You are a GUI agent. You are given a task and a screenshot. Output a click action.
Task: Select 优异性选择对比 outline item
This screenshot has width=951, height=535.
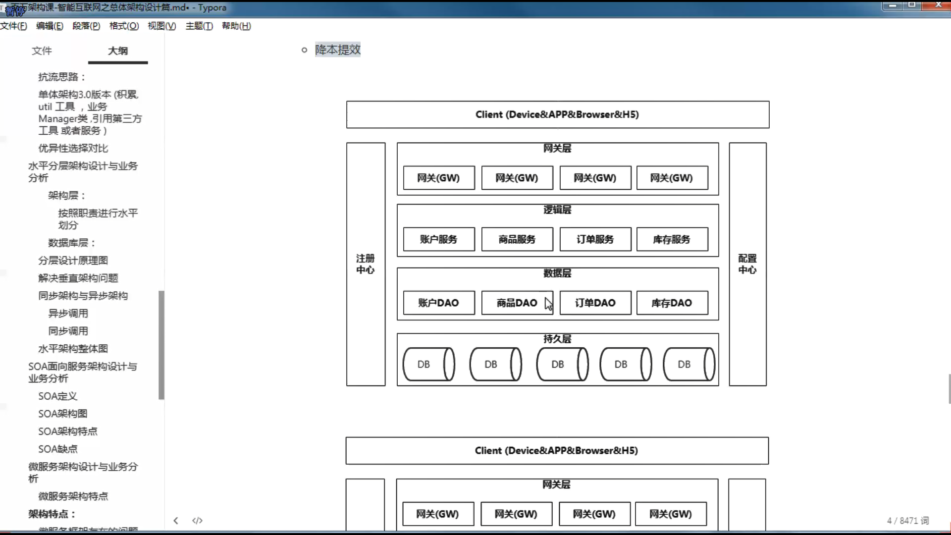tap(73, 148)
